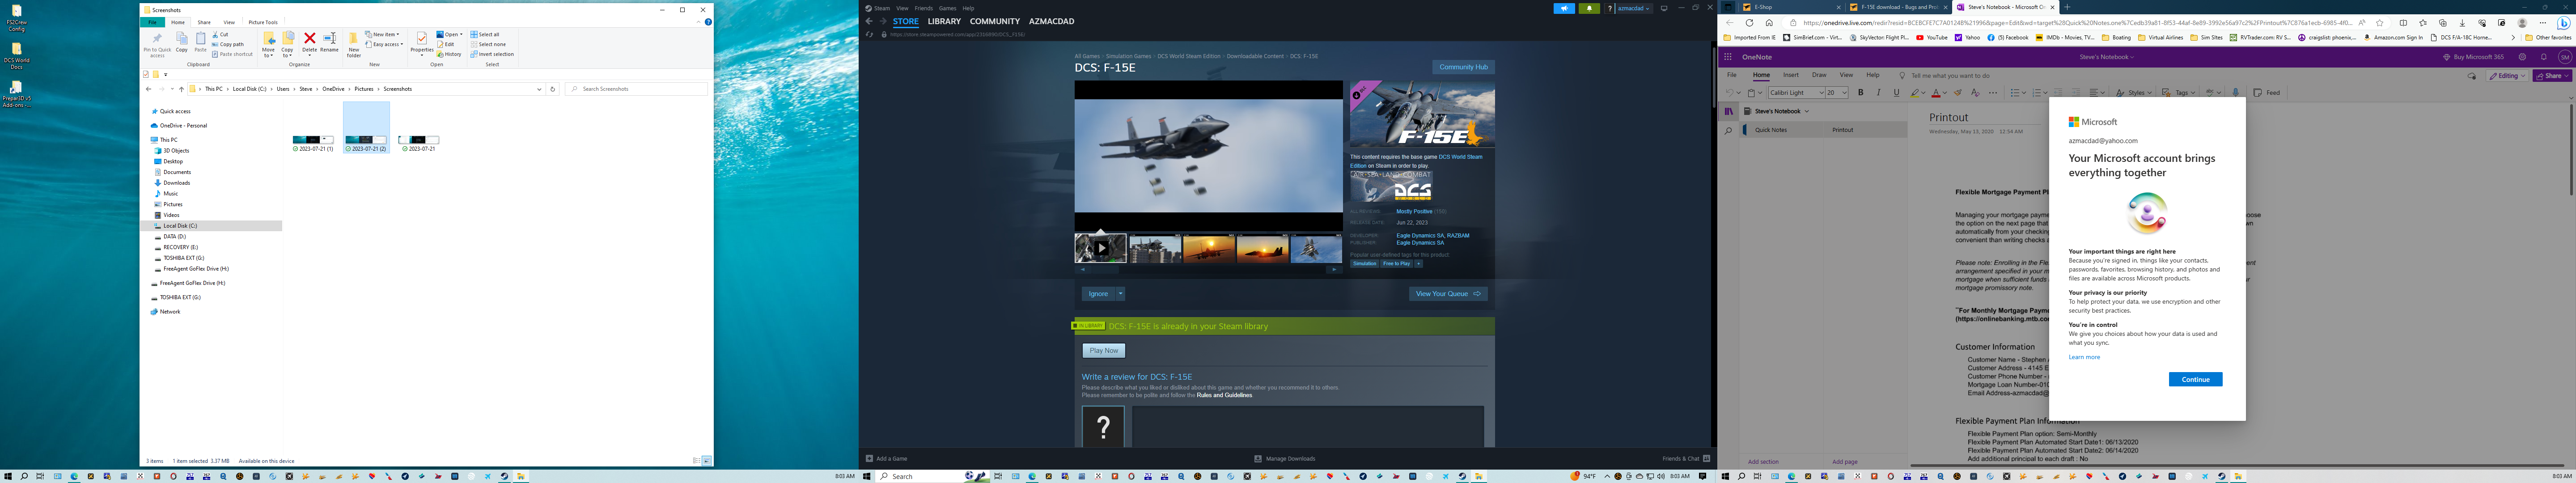The width and height of the screenshot is (2576, 483).
Task: Select Downloads in File Explorer navigation pane
Action: (176, 183)
